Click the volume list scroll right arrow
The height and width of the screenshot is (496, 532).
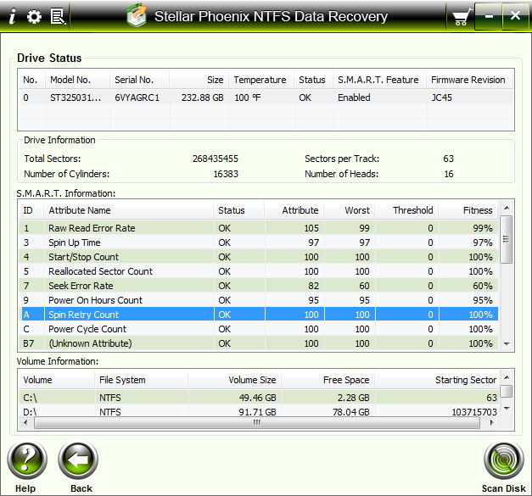point(491,422)
